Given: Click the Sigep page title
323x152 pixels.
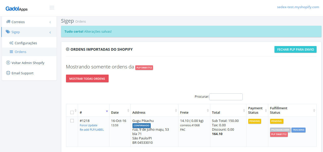Looking at the screenshot, I should (68, 21).
